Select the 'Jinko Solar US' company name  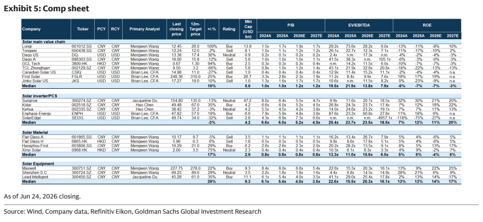tap(35, 81)
